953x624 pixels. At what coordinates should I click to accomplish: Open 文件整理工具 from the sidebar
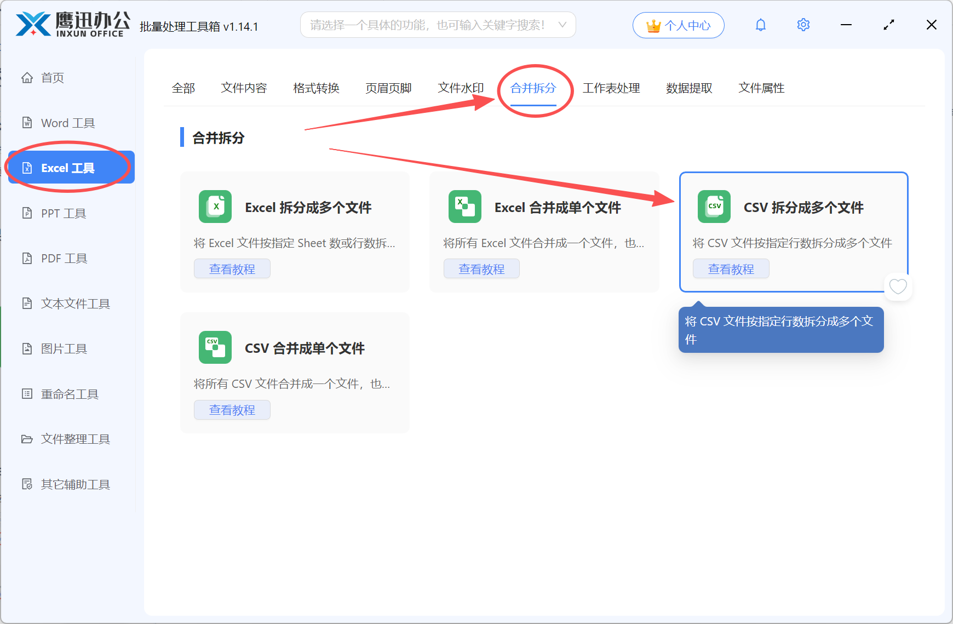point(74,439)
